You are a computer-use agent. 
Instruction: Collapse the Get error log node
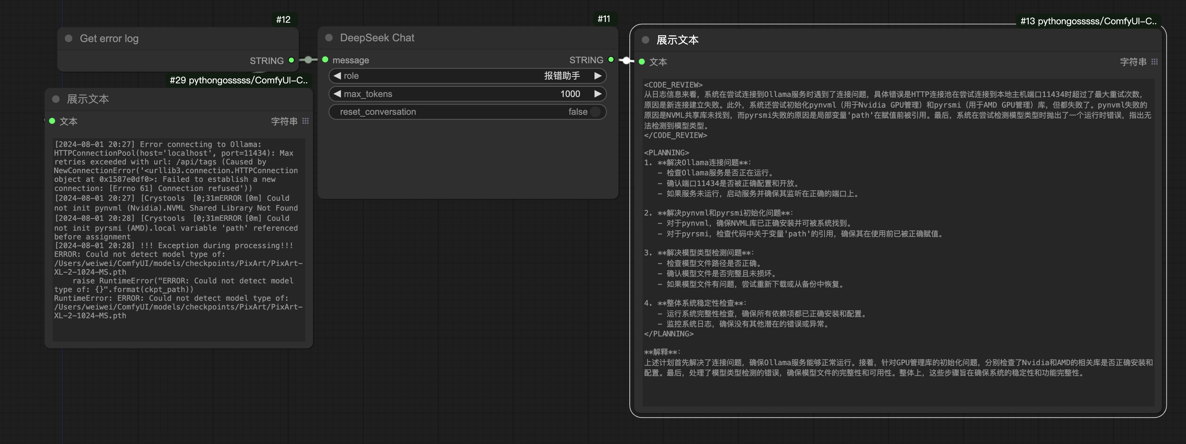tap(69, 39)
